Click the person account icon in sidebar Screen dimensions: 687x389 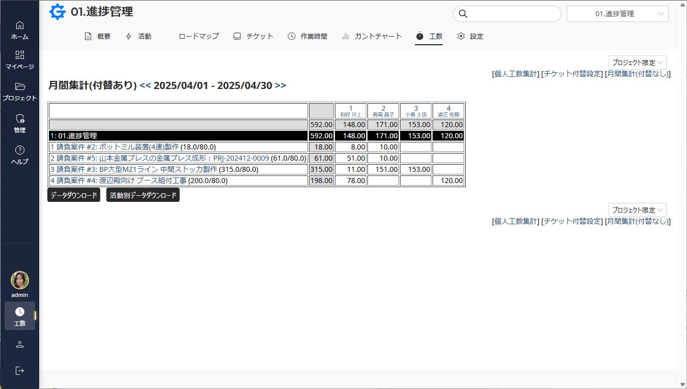20,345
